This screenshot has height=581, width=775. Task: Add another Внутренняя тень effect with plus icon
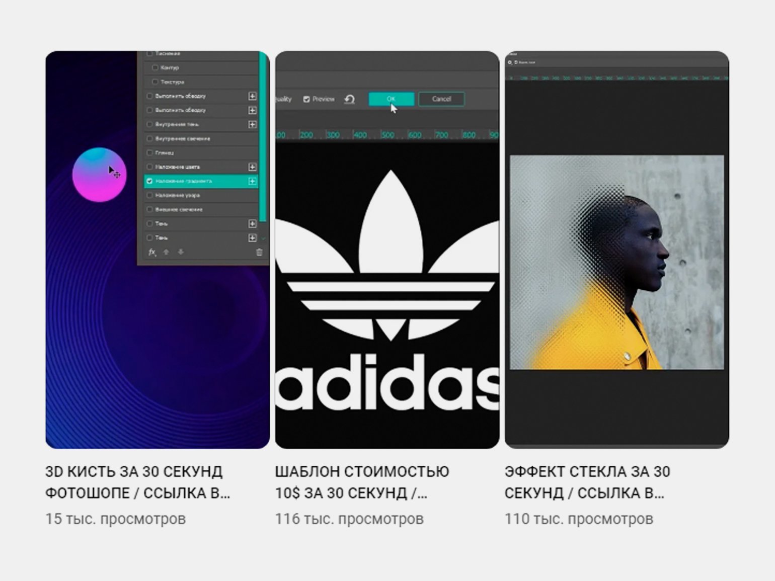pyautogui.click(x=252, y=124)
